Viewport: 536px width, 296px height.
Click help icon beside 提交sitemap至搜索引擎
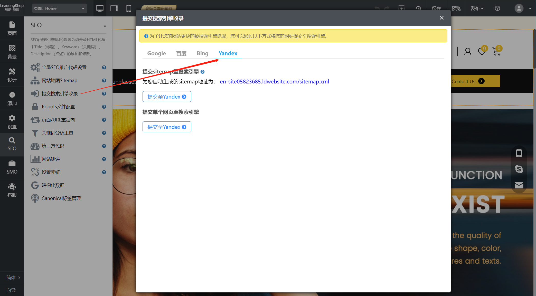(202, 72)
